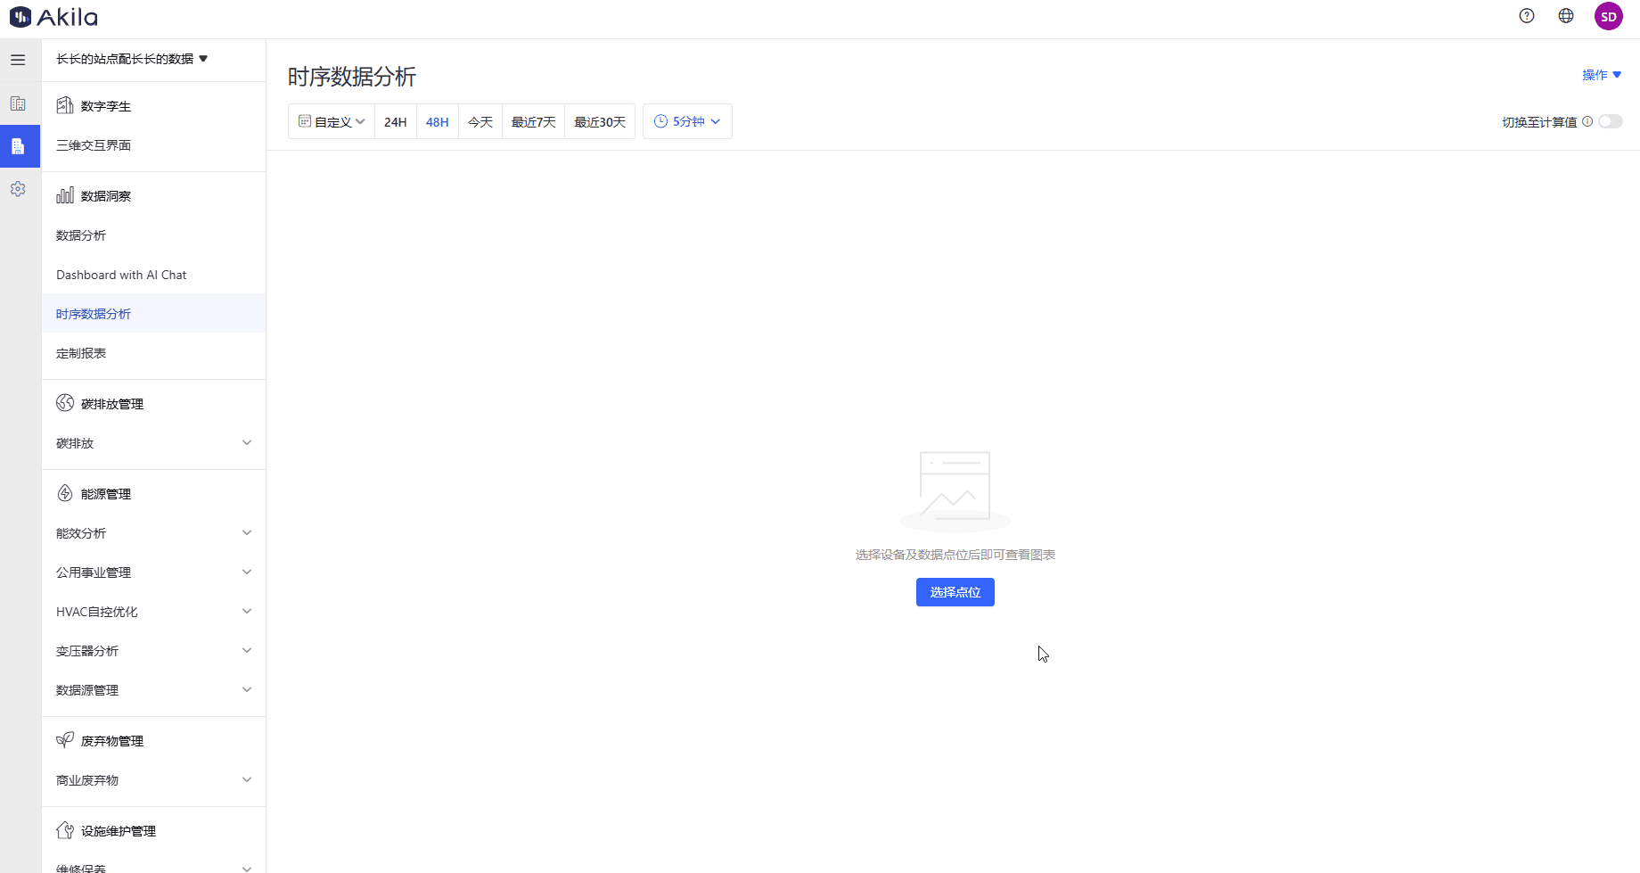The height and width of the screenshot is (873, 1640).
Task: Click the 能源管理 lightning icon
Action: tap(65, 493)
